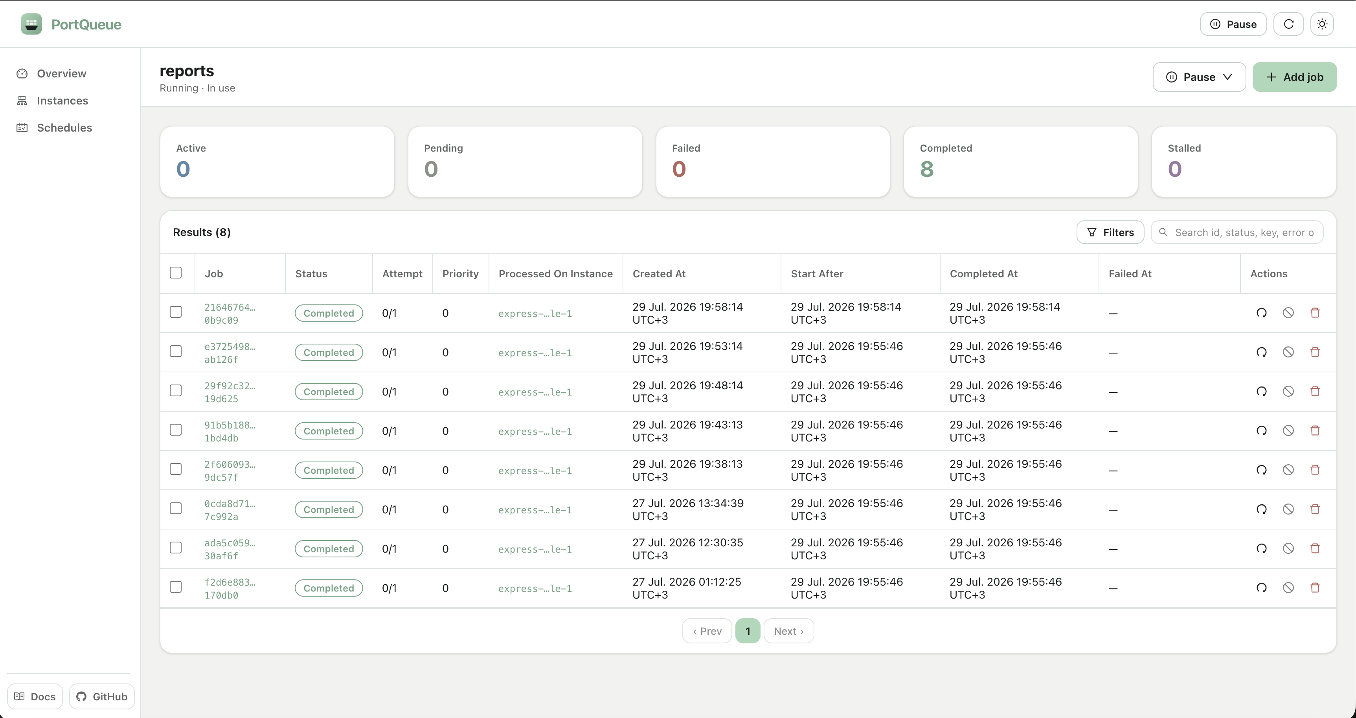Check the row for job 2f606093…9dc57f
Image resolution: width=1356 pixels, height=718 pixels.
click(176, 469)
